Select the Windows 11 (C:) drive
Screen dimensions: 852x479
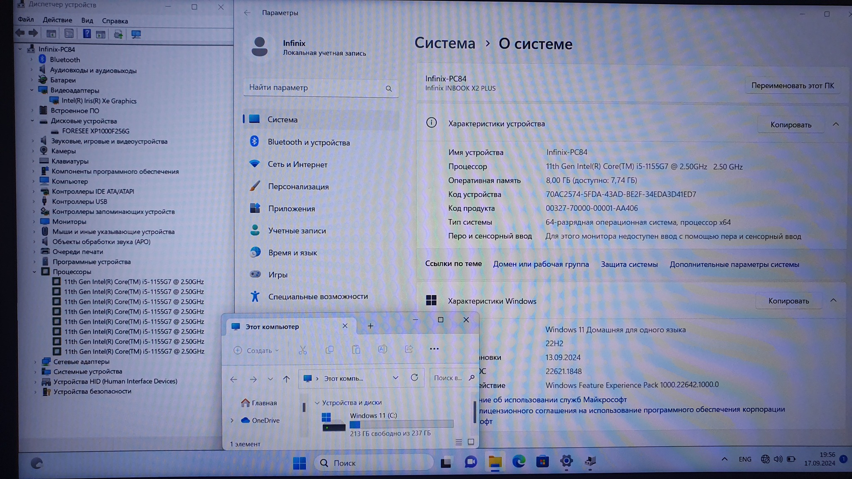point(373,415)
